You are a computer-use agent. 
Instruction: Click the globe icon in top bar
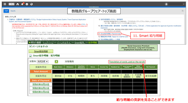pos(31,4)
